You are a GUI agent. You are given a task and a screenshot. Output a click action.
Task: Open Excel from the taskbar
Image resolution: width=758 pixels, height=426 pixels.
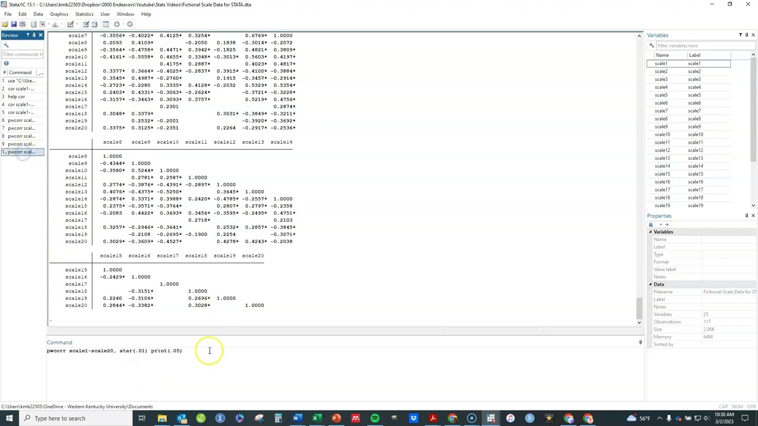coord(317,418)
